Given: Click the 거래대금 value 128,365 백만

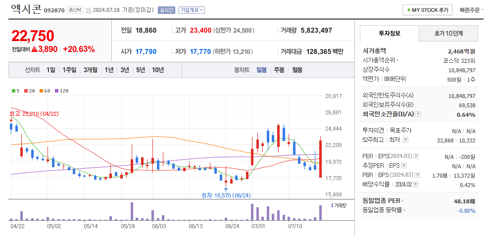Looking at the screenshot, I should pyautogui.click(x=325, y=51).
